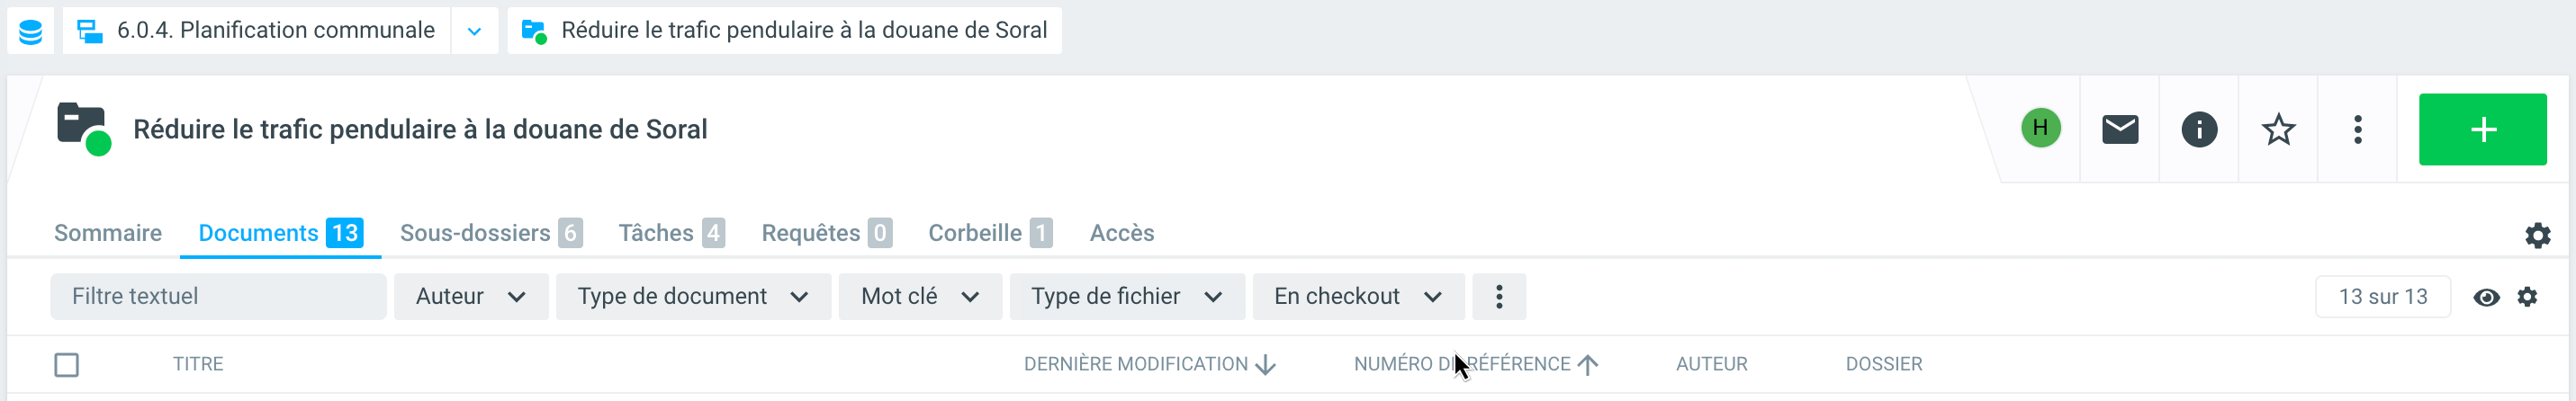Open the dossier three-dot actions menu
The width and height of the screenshot is (2576, 401).
(2357, 130)
